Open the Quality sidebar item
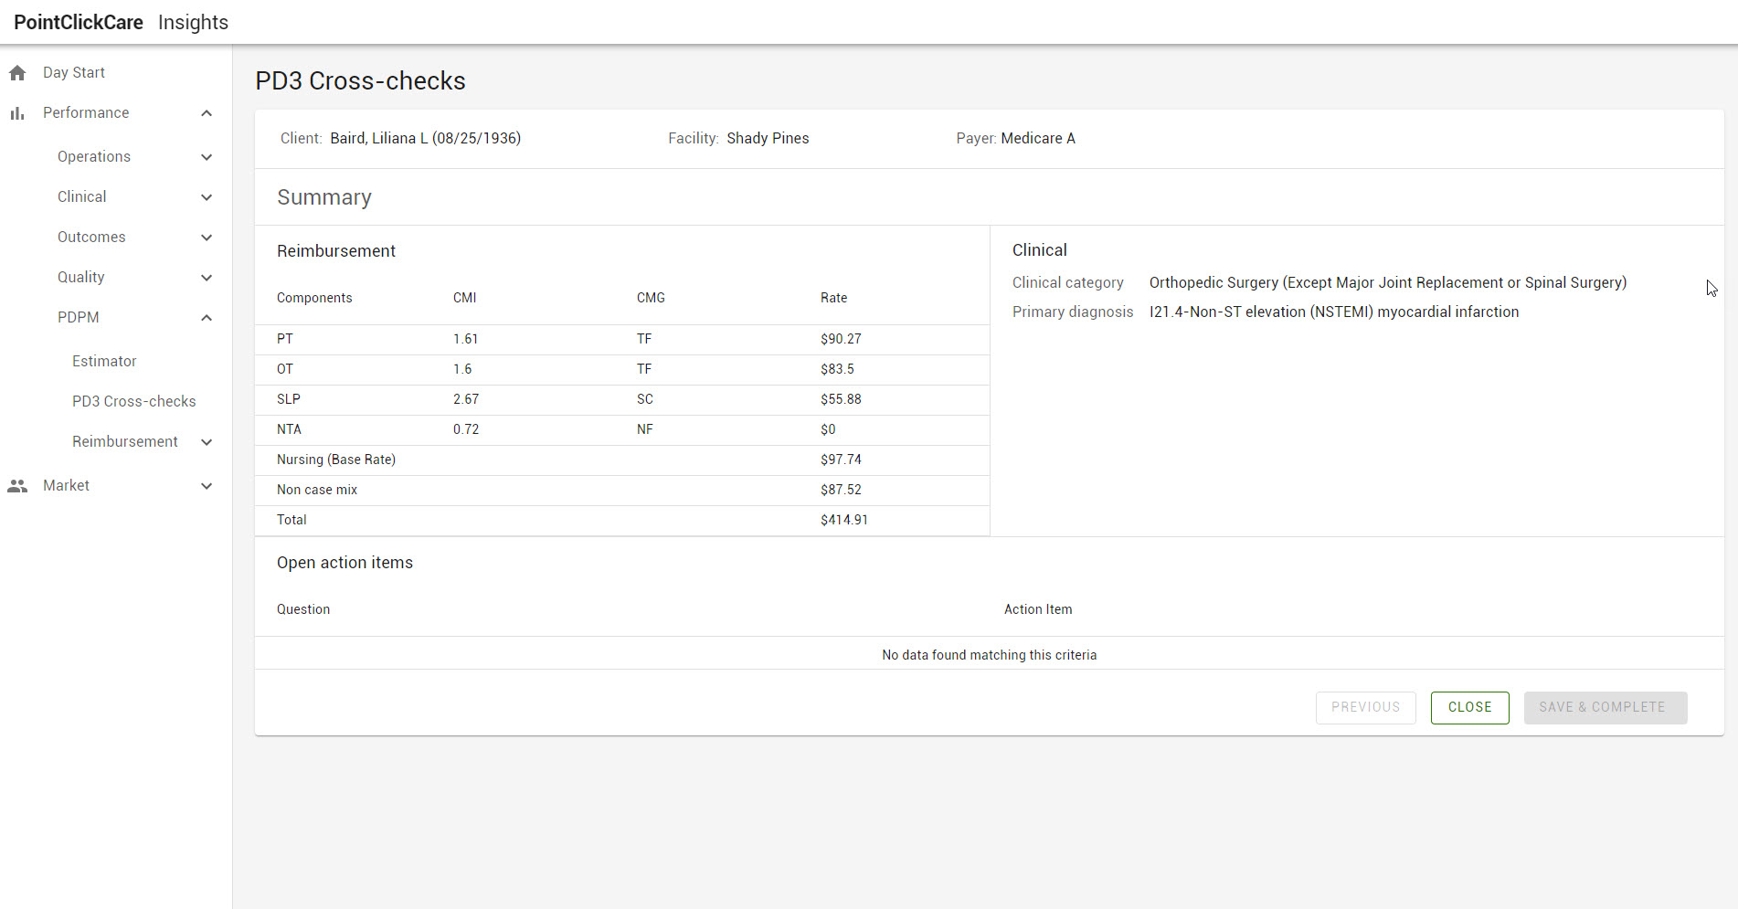Viewport: 1738px width, 909px height. pos(81,277)
